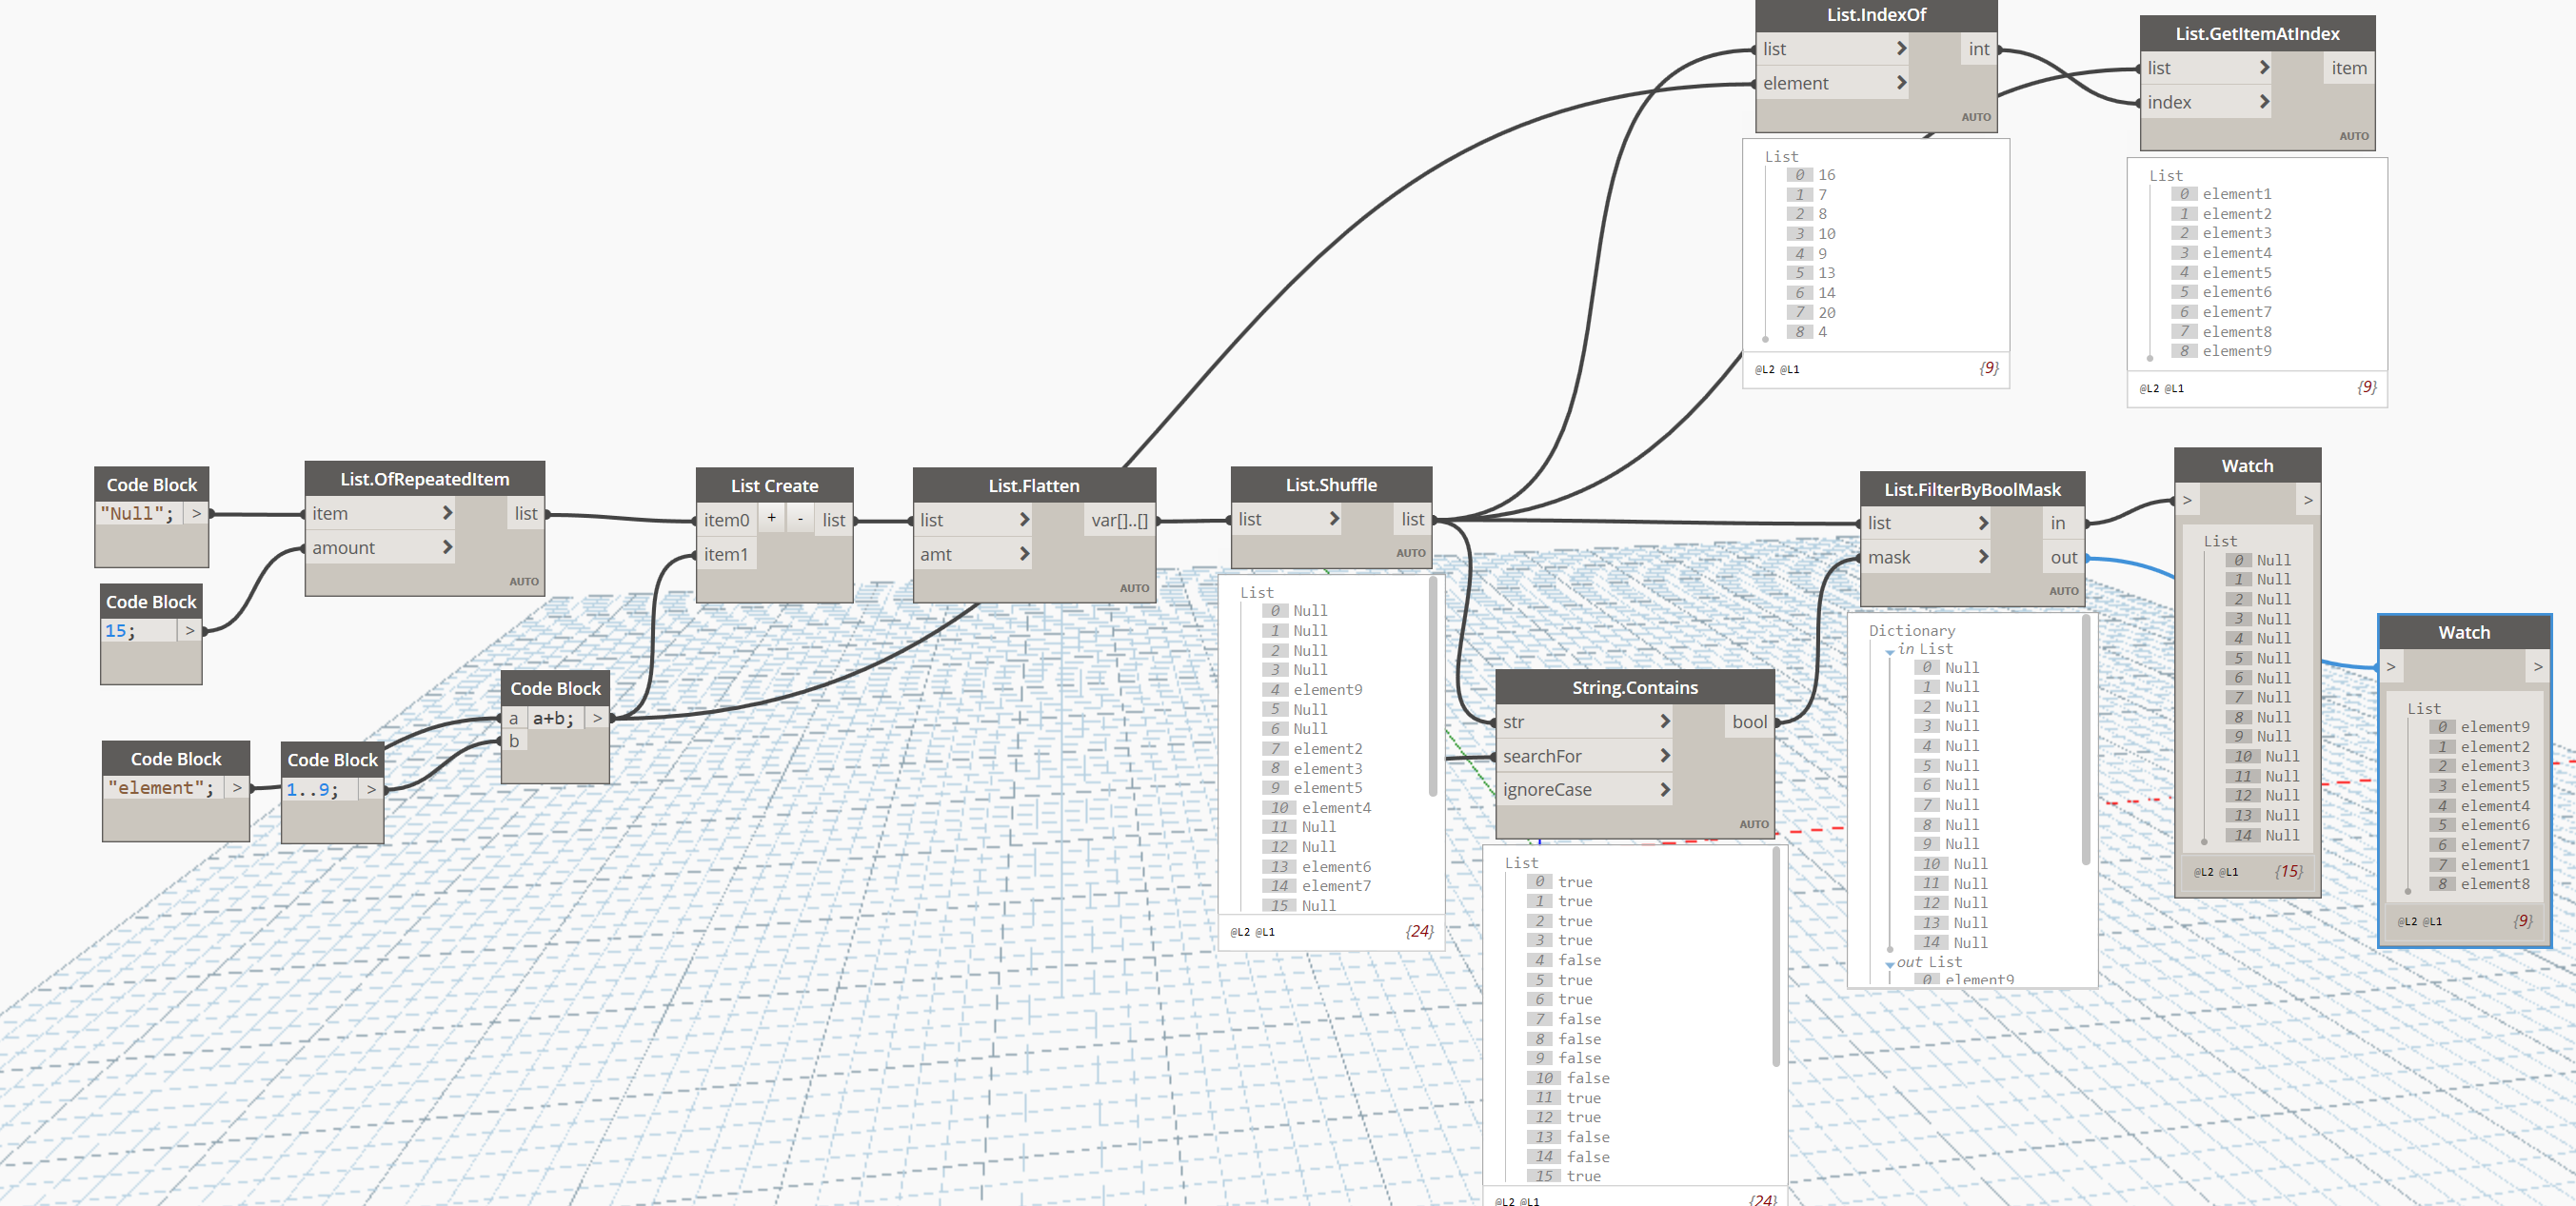Select the List.Shuffle node title
The image size is (2576, 1206).
(1330, 485)
